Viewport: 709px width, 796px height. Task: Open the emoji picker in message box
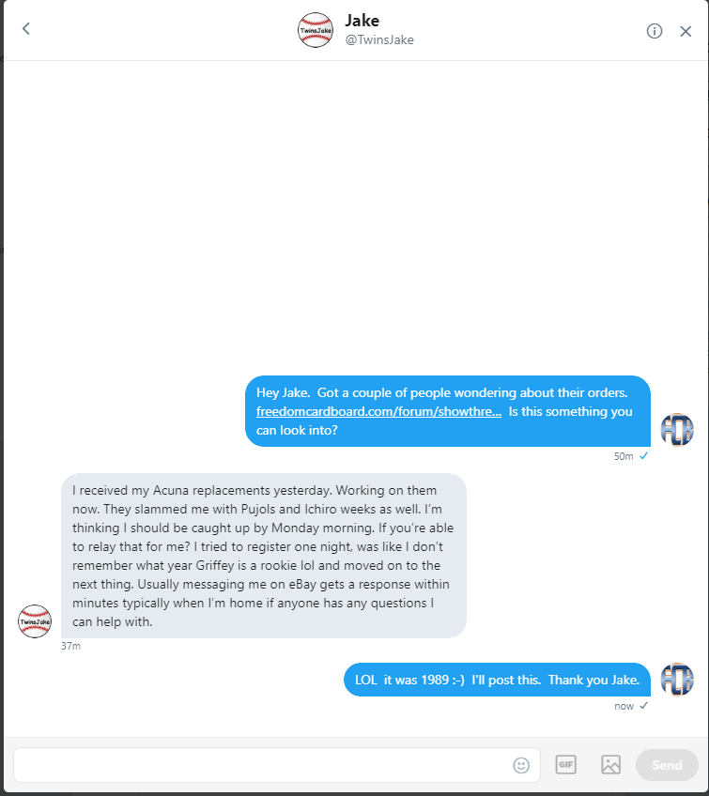(x=521, y=765)
